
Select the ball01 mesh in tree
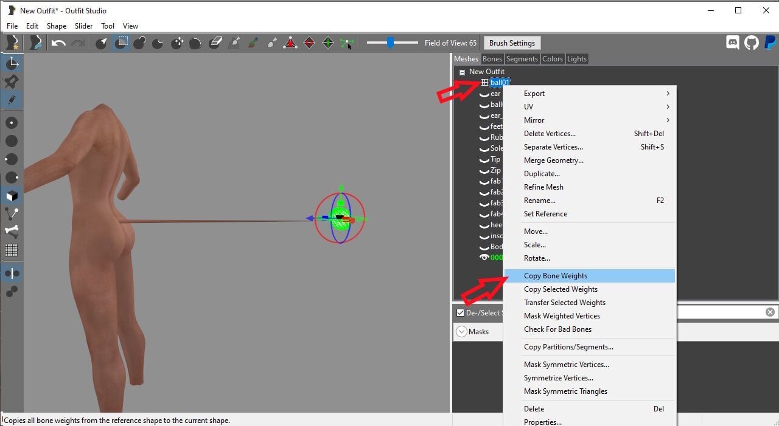pyautogui.click(x=500, y=83)
